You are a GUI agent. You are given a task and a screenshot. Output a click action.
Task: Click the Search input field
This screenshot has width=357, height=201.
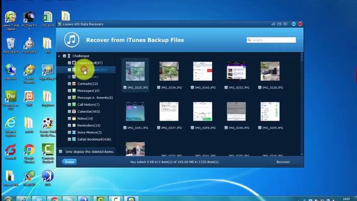point(271,40)
